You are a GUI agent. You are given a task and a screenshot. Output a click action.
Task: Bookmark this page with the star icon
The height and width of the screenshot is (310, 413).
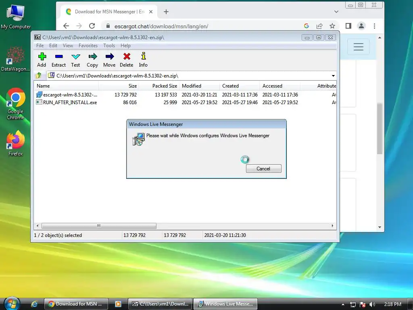pos(332,26)
